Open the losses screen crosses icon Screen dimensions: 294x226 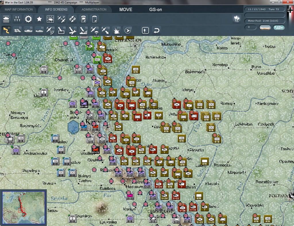[17, 19]
